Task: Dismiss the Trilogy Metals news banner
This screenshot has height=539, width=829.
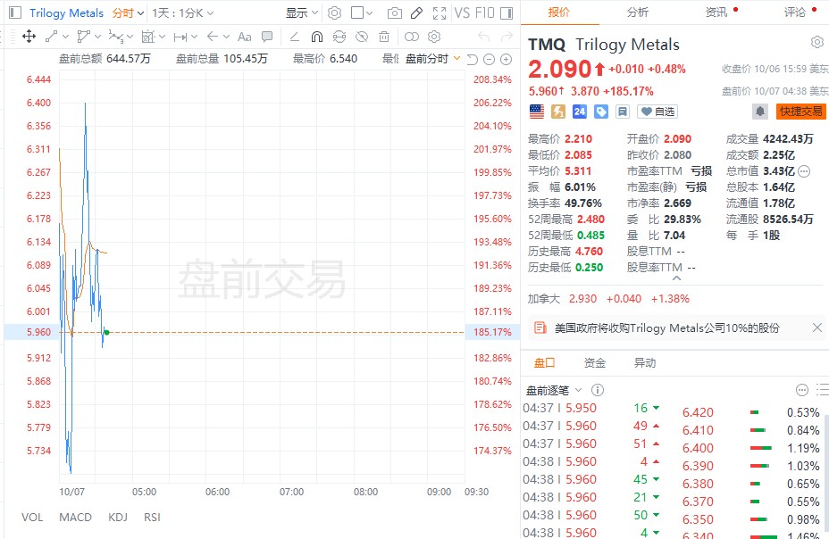Action: coord(816,328)
